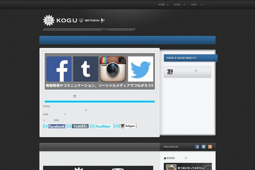The image size is (255, 170).
Task: Open the bottom sidebar banner with rider photo
Action: [x=188, y=167]
